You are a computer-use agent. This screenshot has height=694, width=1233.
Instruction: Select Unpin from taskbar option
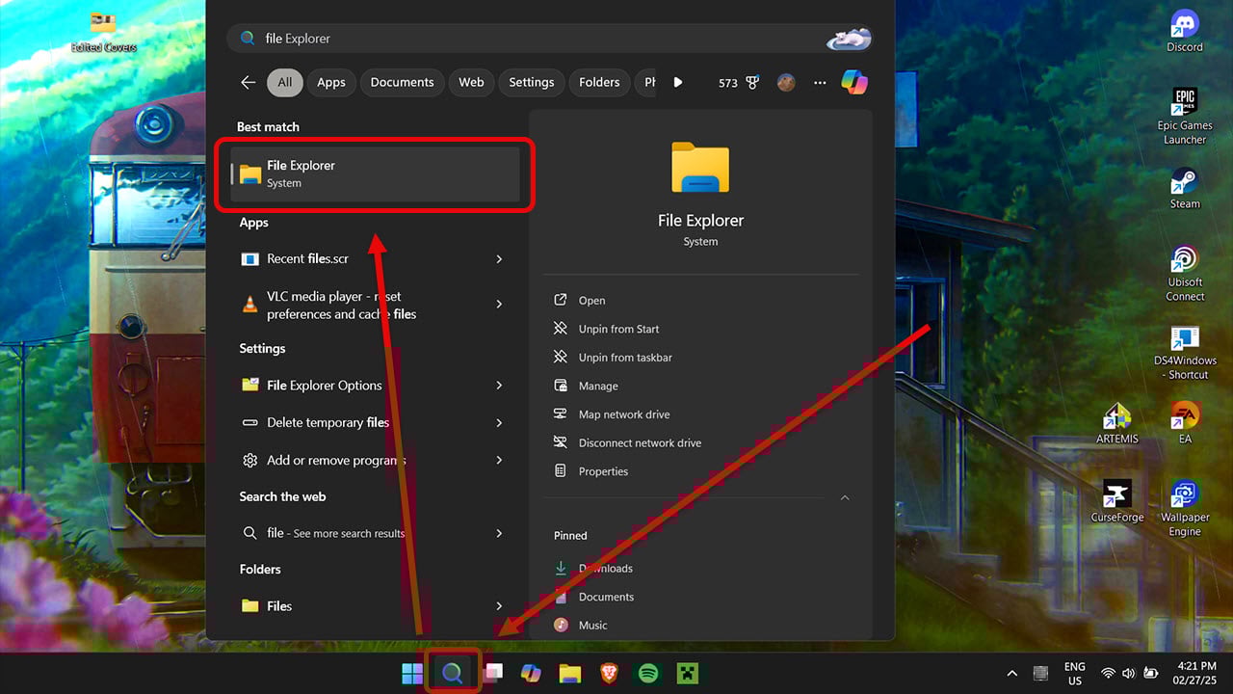pyautogui.click(x=624, y=358)
